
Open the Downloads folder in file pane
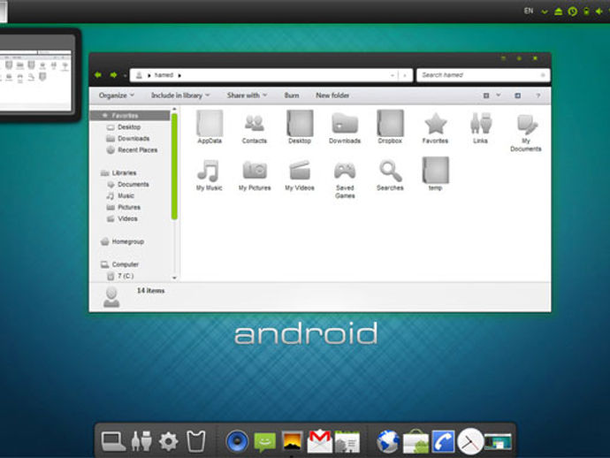(x=345, y=127)
